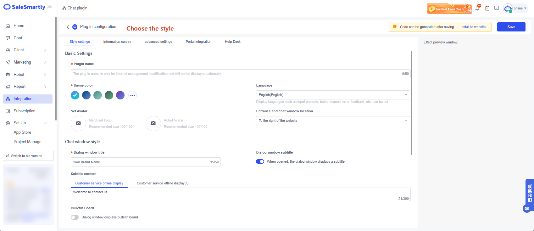Expand the Client menu chevron
Screen dimensions: 534x231
45,50
